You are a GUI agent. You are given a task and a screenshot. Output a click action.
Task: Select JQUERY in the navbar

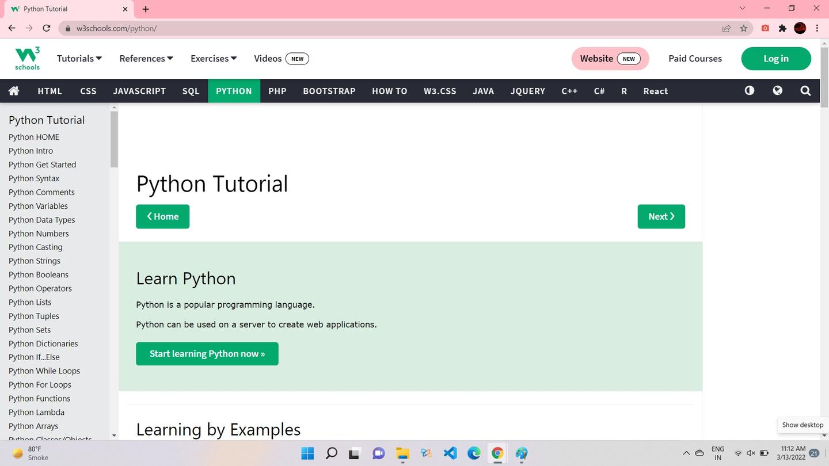pos(528,91)
